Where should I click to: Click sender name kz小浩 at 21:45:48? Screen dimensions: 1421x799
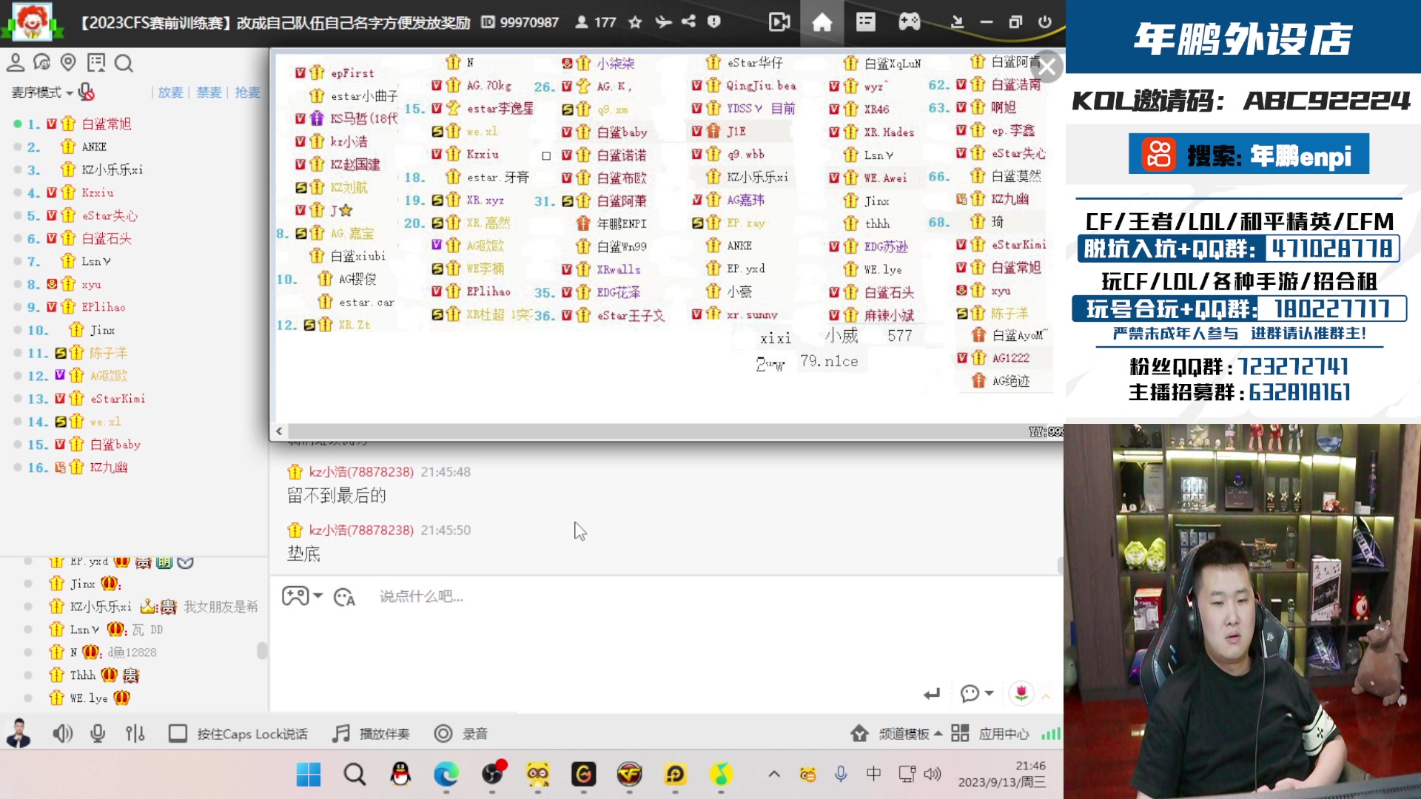(360, 472)
